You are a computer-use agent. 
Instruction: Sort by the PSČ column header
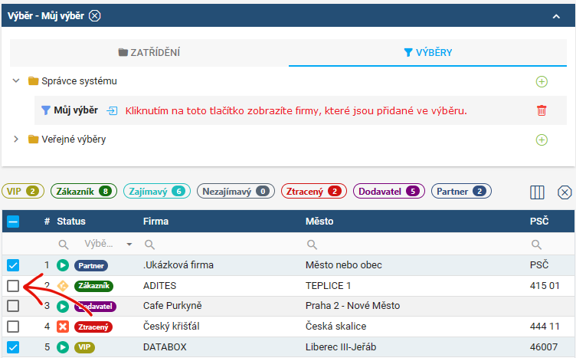[539, 222]
